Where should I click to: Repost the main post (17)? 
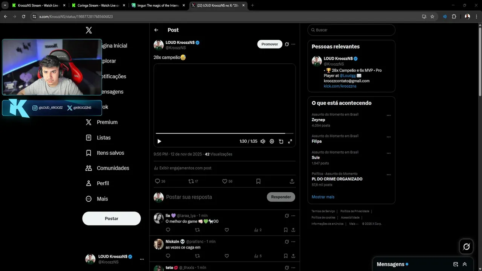[193, 181]
